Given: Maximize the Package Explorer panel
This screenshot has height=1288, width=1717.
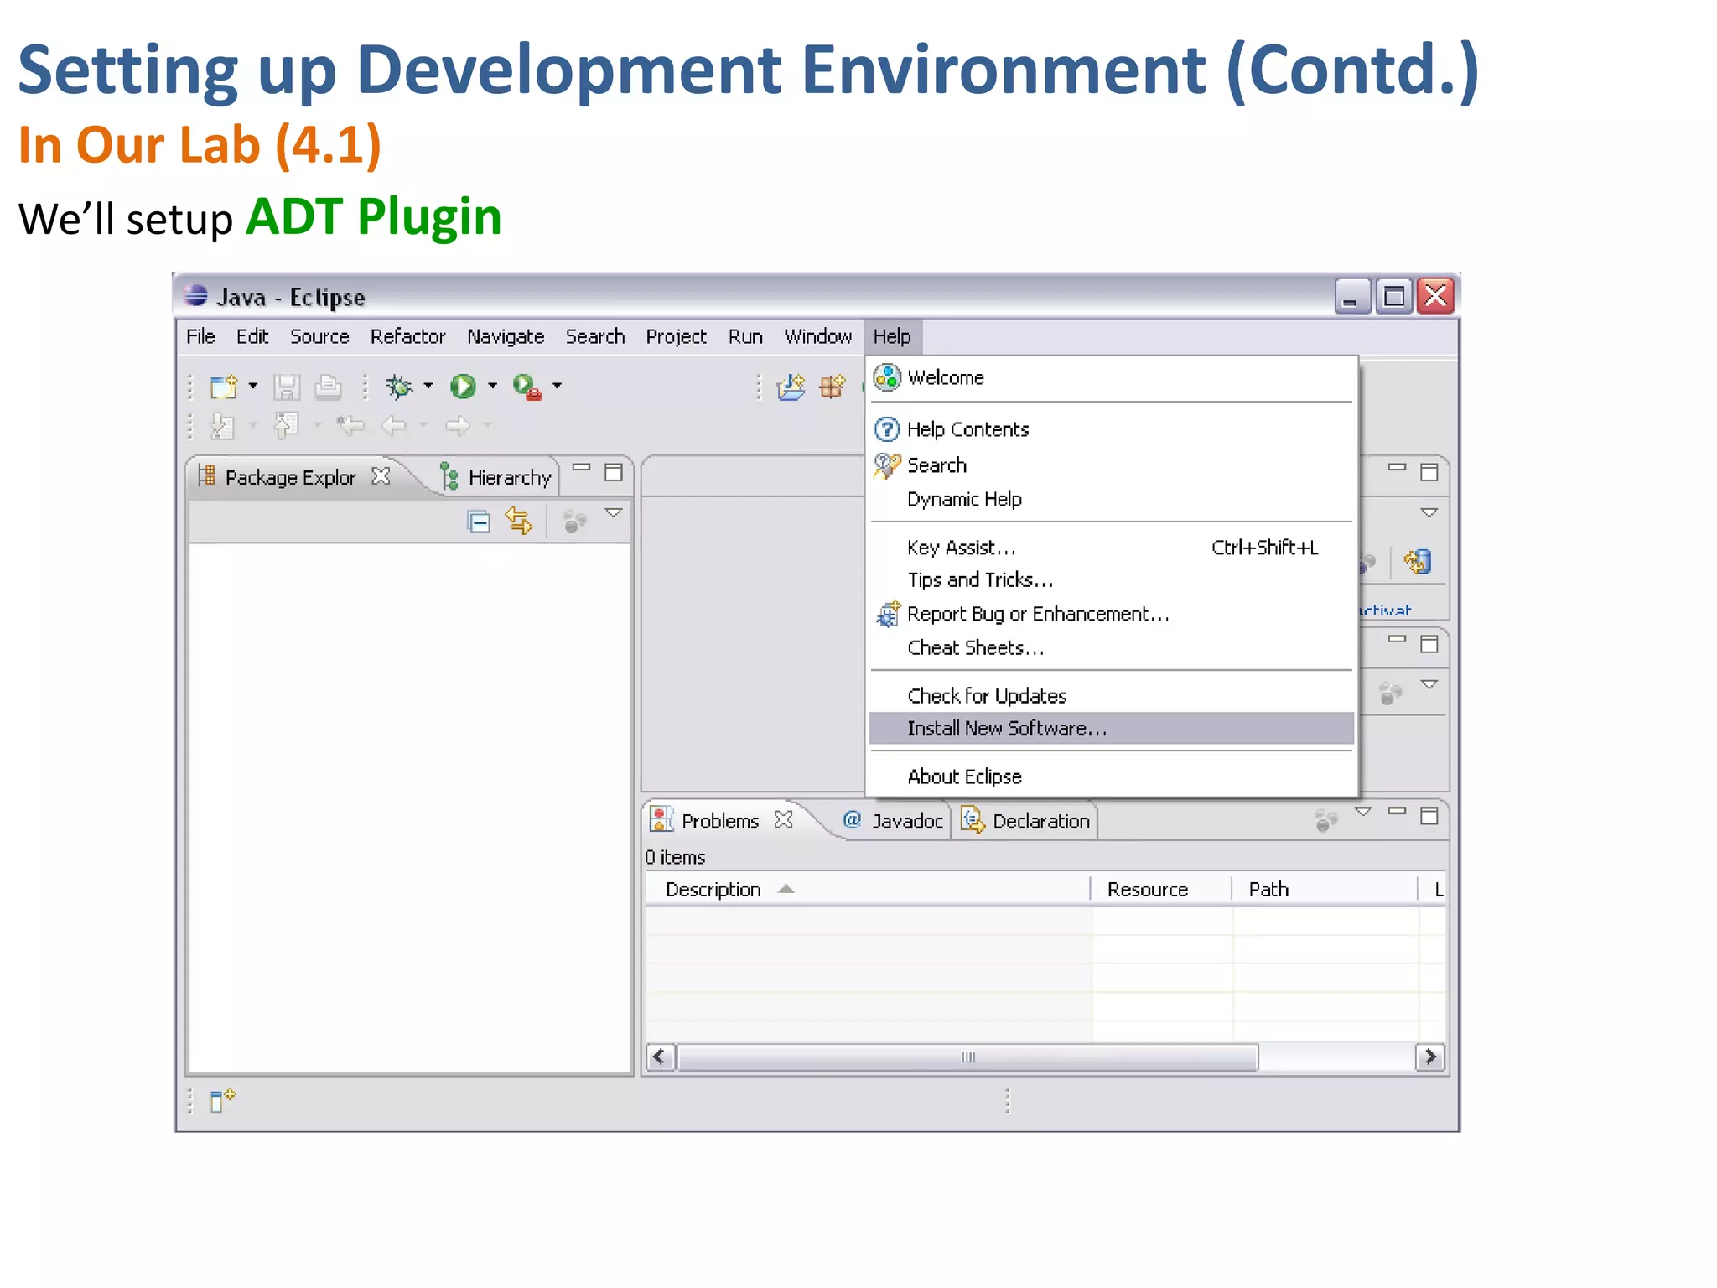Looking at the screenshot, I should pyautogui.click(x=614, y=472).
